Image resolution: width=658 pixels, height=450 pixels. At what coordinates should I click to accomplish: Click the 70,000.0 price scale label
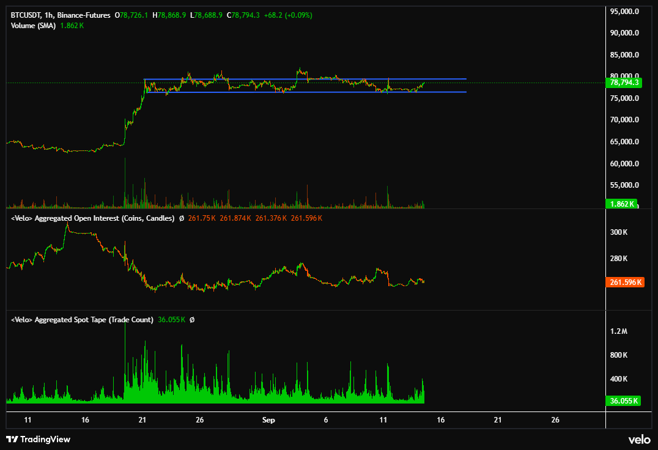[624, 120]
